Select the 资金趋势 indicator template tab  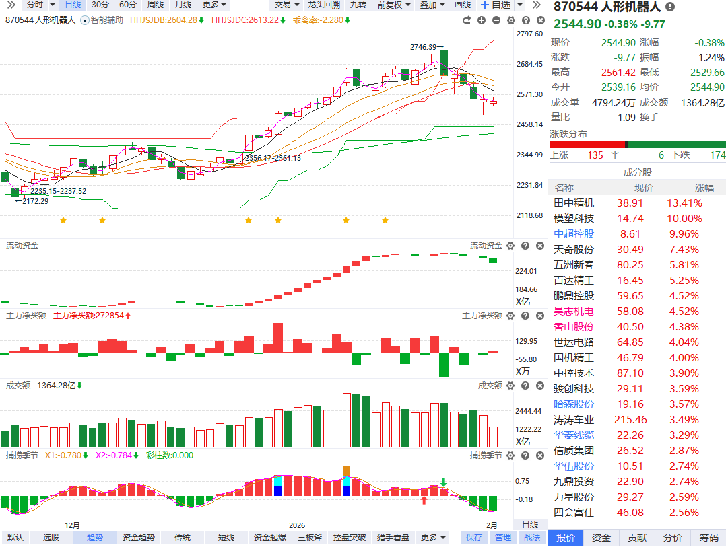(138, 538)
